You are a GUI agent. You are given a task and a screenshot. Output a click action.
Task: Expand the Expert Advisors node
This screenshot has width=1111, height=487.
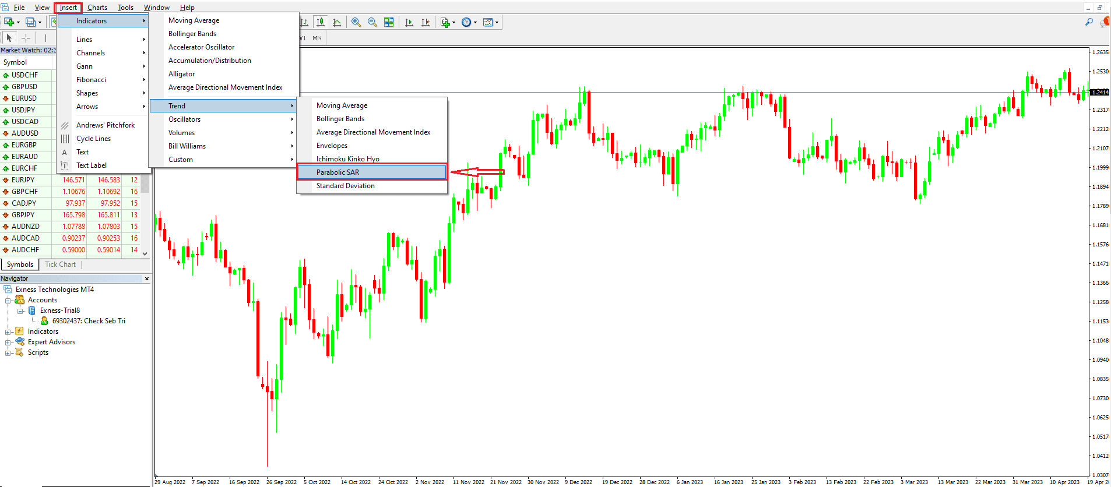(x=8, y=342)
